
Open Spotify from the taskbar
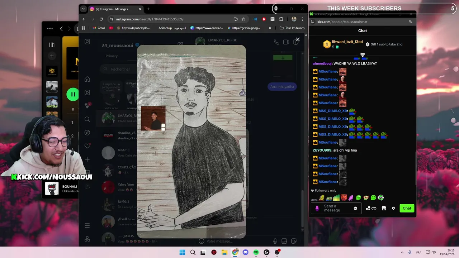click(256, 252)
